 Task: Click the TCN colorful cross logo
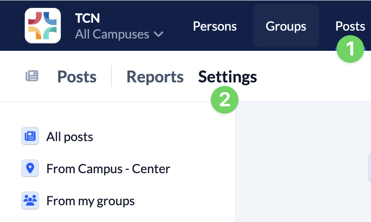pos(43,26)
